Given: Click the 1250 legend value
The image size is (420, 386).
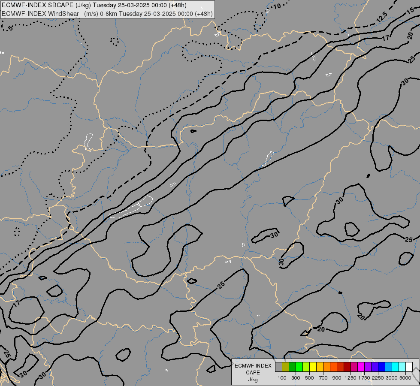Looking at the screenshot, I should (x=351, y=378).
